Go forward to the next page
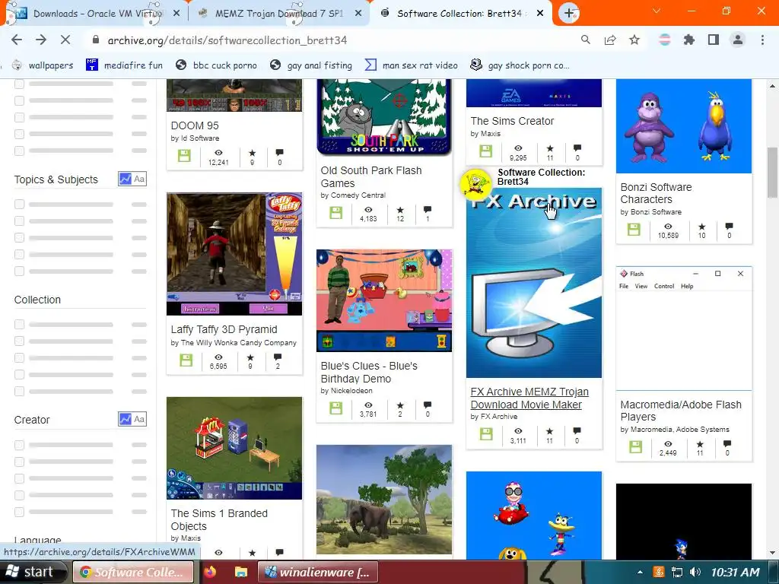This screenshot has height=584, width=779. coord(41,40)
